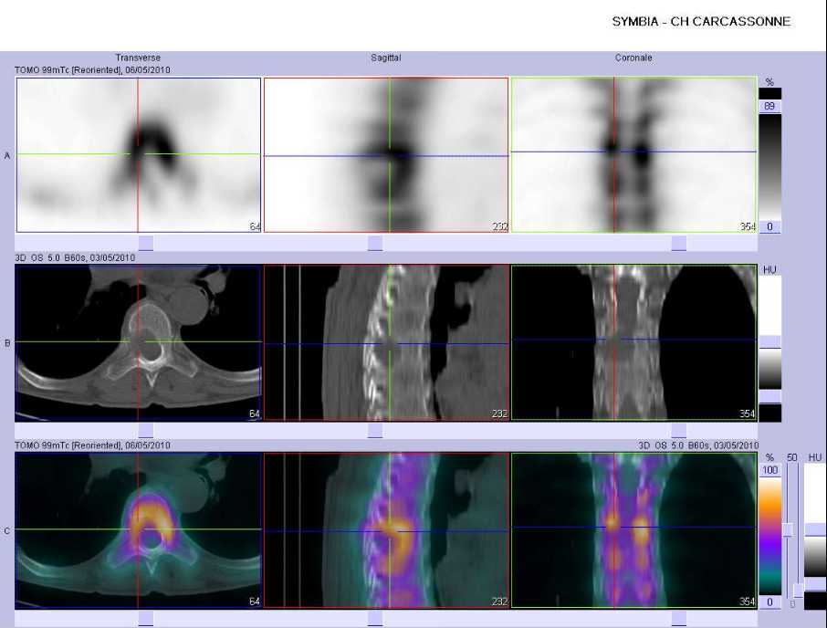
Task: Click the orange-purple fusion color scale bar
Action: pos(769,536)
